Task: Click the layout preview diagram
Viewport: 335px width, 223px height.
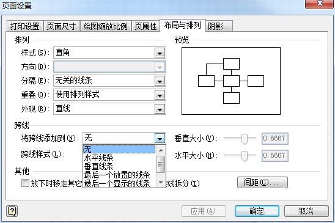Action: coord(231,81)
